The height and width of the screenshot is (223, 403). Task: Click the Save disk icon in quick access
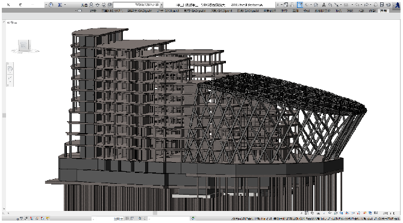(x=382, y=5)
